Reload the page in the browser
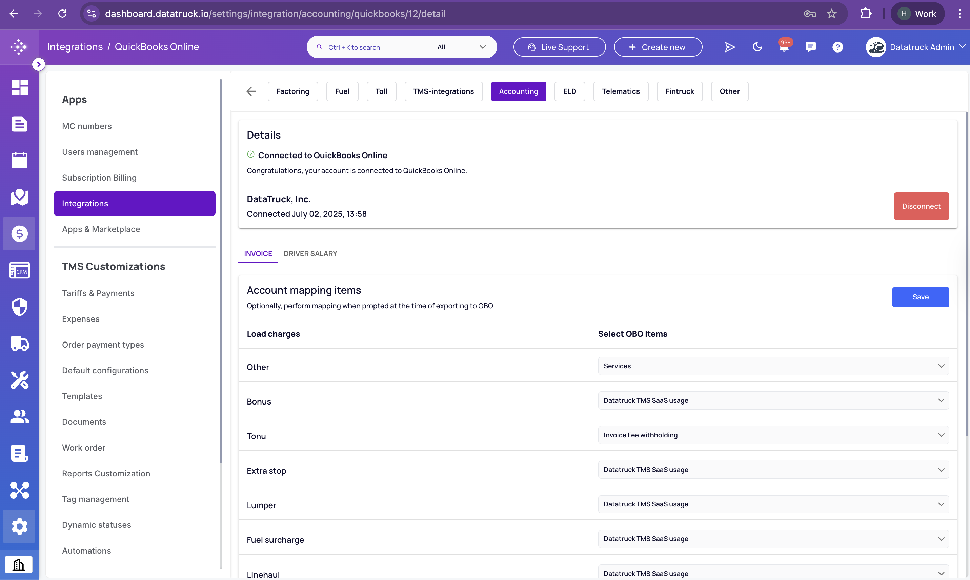Image resolution: width=970 pixels, height=580 pixels. (62, 14)
